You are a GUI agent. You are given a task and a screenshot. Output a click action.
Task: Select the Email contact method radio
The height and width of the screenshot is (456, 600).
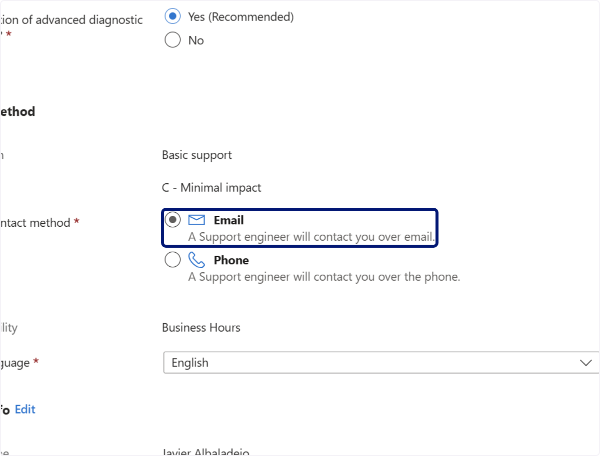[172, 220]
